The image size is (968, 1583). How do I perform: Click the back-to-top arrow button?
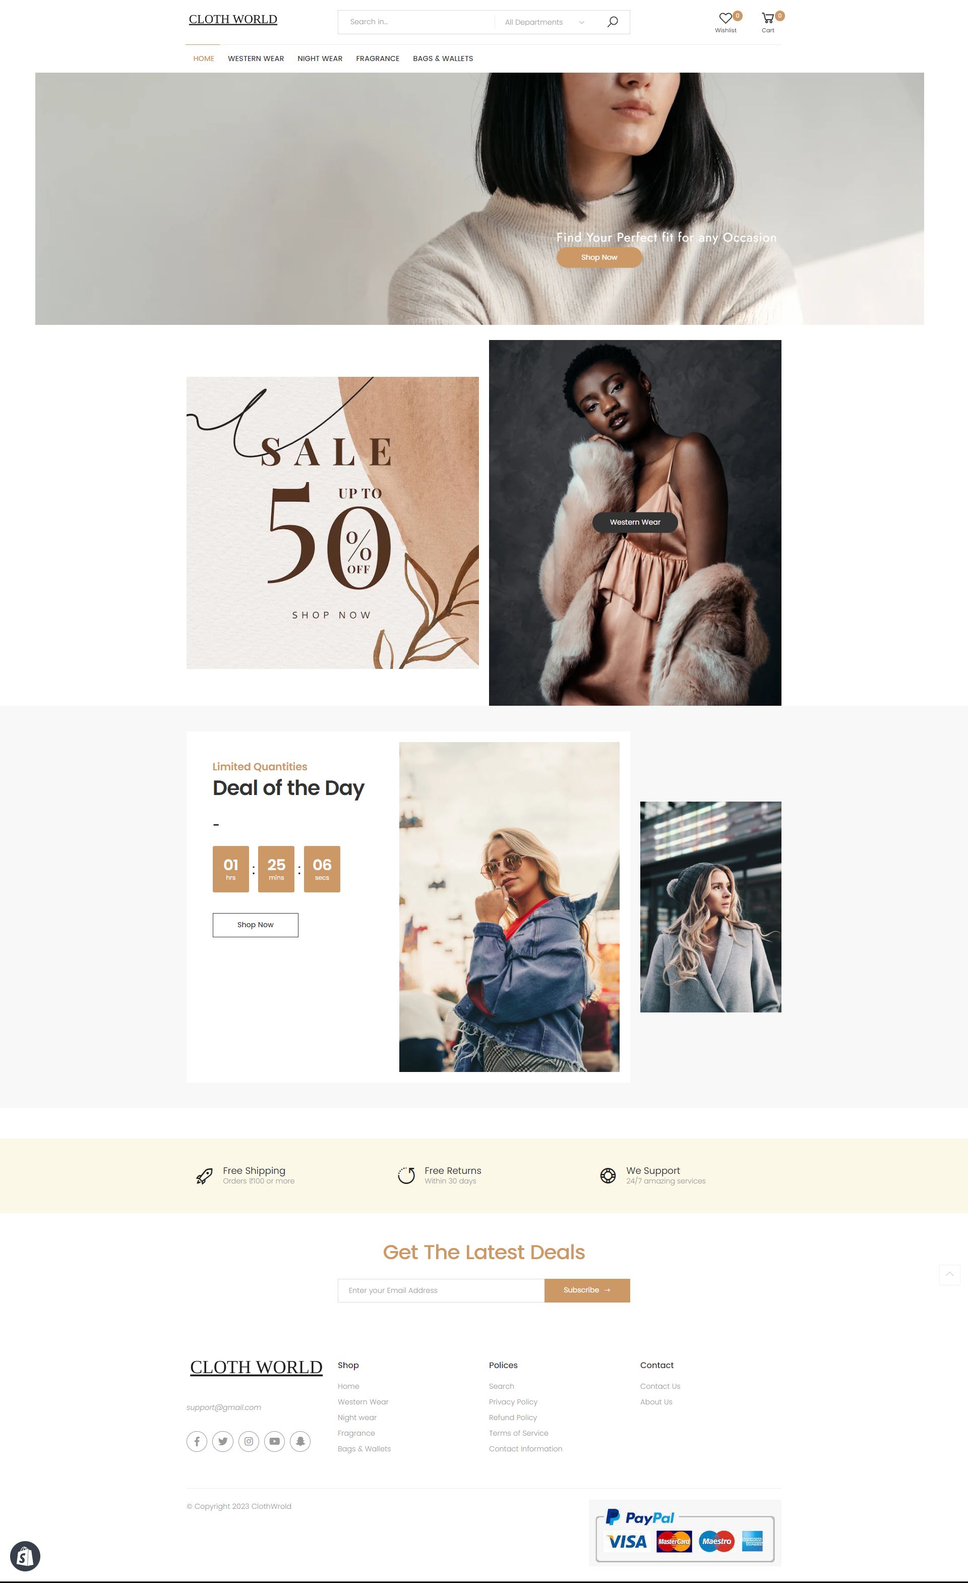click(949, 1274)
